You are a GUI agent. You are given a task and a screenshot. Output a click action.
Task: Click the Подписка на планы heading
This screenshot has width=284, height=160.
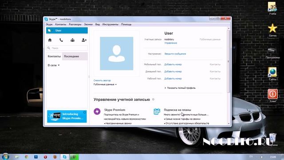(177, 110)
